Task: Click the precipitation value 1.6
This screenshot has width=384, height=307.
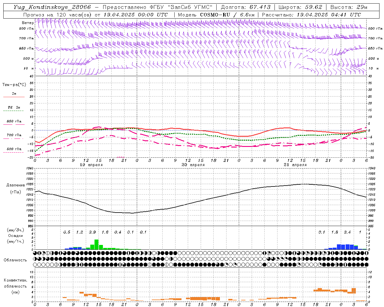Action: [x=105, y=232]
